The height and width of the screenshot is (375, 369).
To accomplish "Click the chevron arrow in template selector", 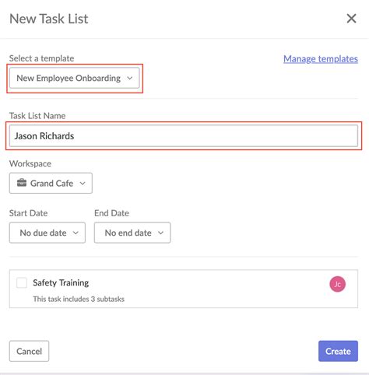I will coord(130,78).
